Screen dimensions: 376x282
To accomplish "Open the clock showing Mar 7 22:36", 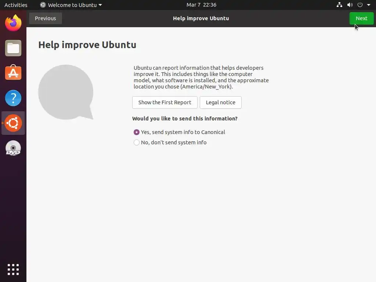I will (x=202, y=5).
